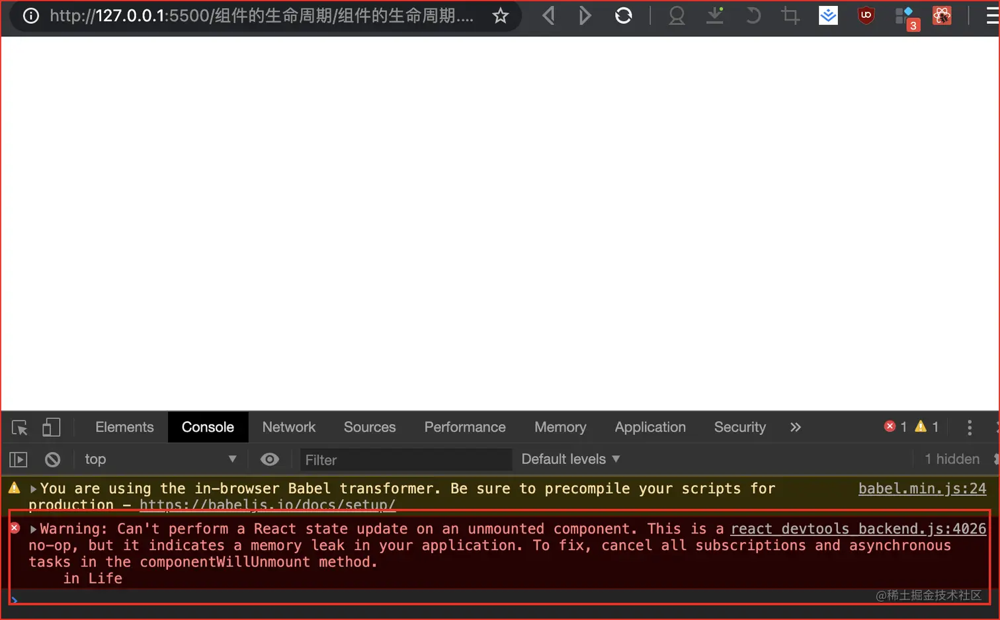This screenshot has height=620, width=1000.
Task: Switch to the Memory tab
Action: point(560,427)
